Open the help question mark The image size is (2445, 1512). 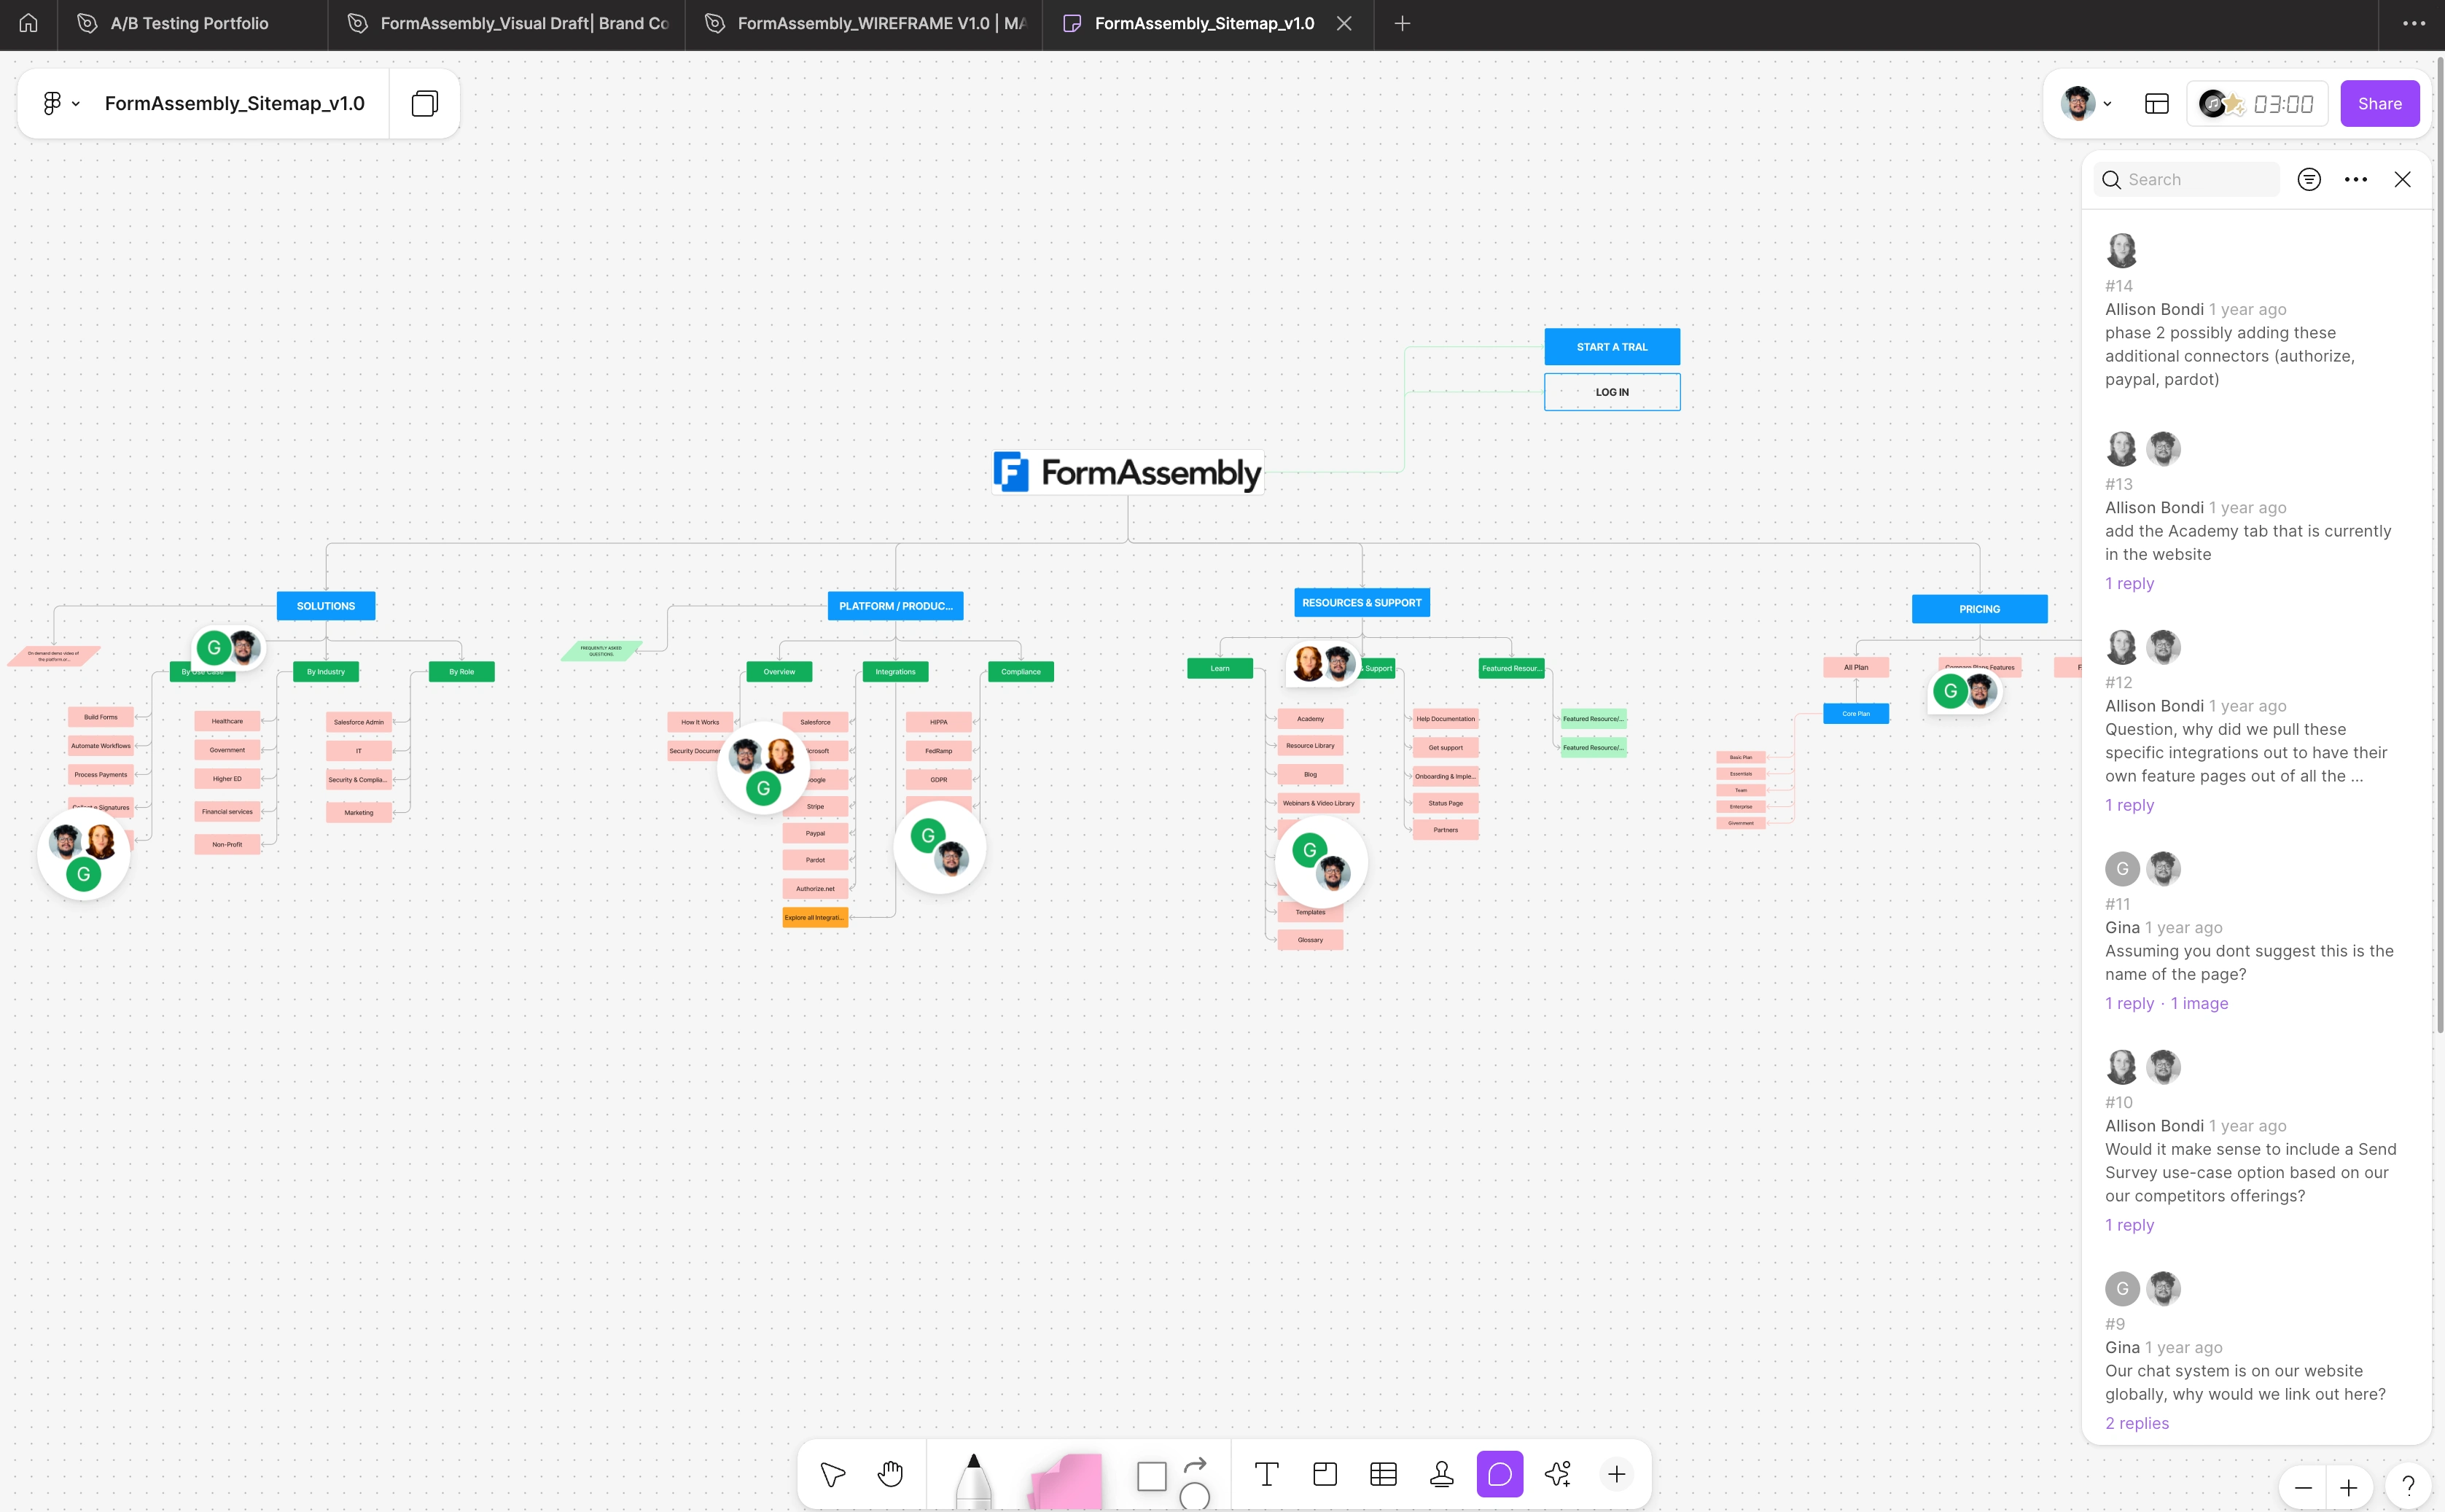pos(2408,1486)
